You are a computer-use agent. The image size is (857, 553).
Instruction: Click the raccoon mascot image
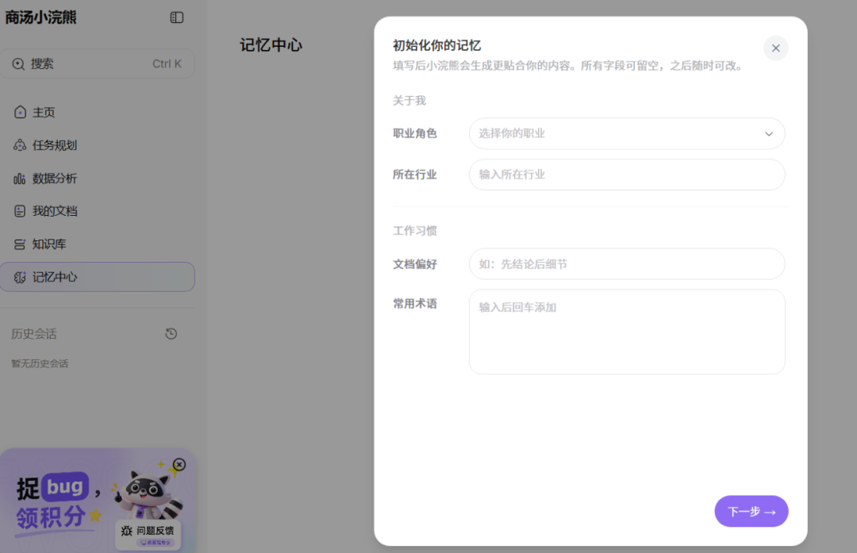[x=148, y=494]
